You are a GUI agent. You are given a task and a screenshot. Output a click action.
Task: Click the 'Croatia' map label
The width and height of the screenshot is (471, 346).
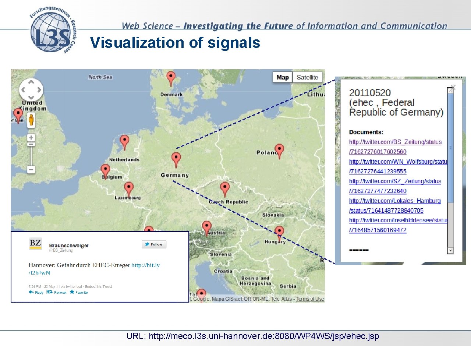coord(223,271)
